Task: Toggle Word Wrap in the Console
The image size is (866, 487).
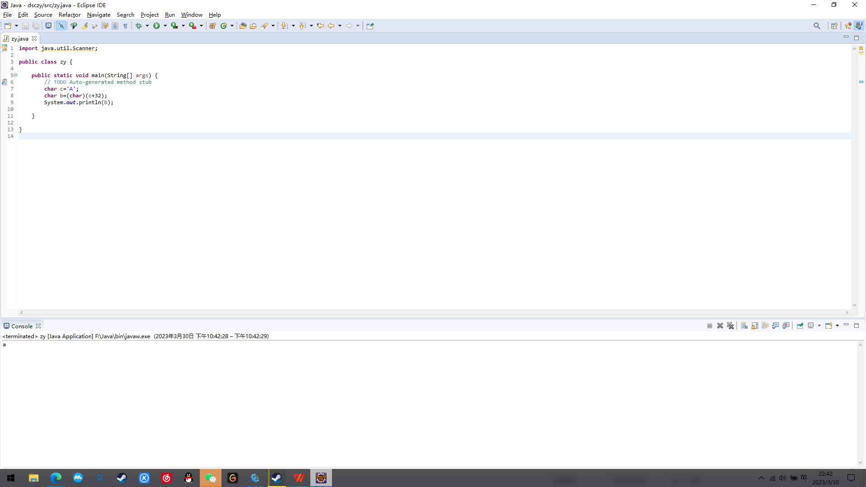Action: pyautogui.click(x=765, y=326)
